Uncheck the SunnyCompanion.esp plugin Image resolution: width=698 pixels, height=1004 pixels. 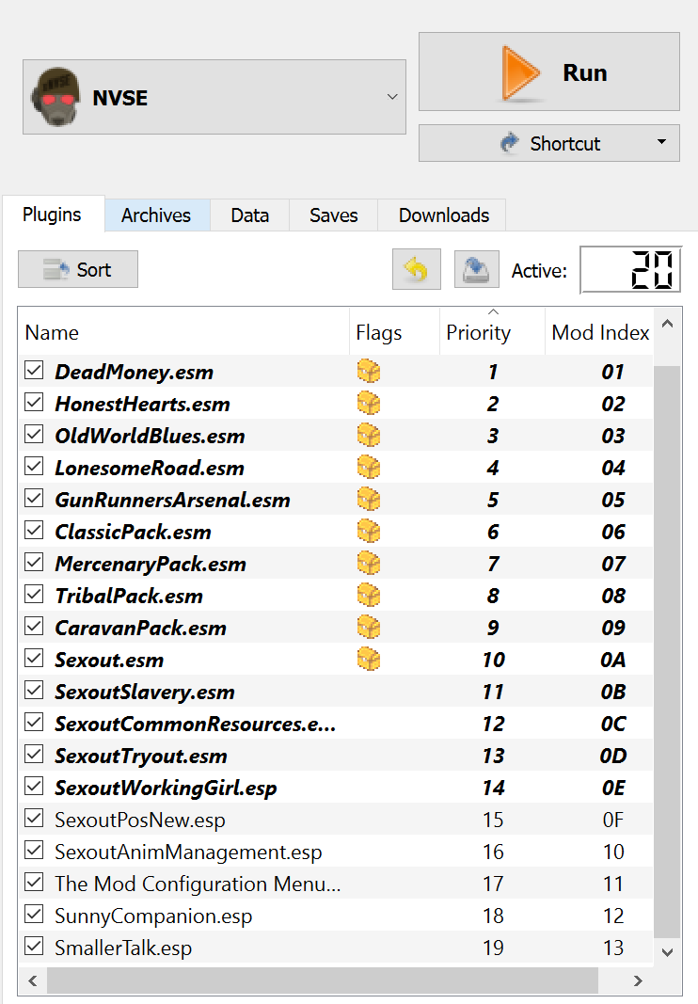tap(34, 915)
